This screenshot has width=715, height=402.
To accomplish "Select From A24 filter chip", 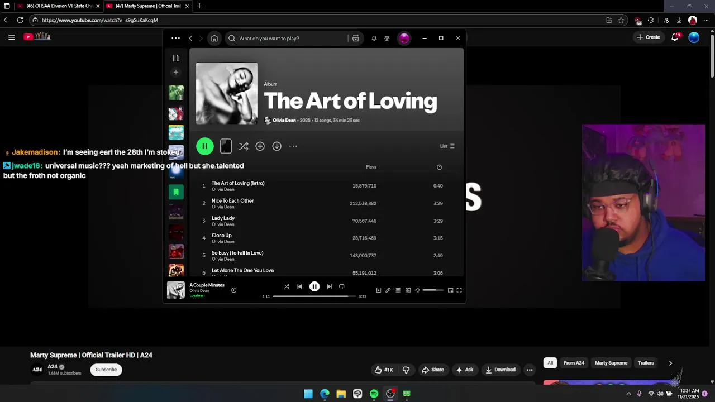I will pyautogui.click(x=574, y=363).
